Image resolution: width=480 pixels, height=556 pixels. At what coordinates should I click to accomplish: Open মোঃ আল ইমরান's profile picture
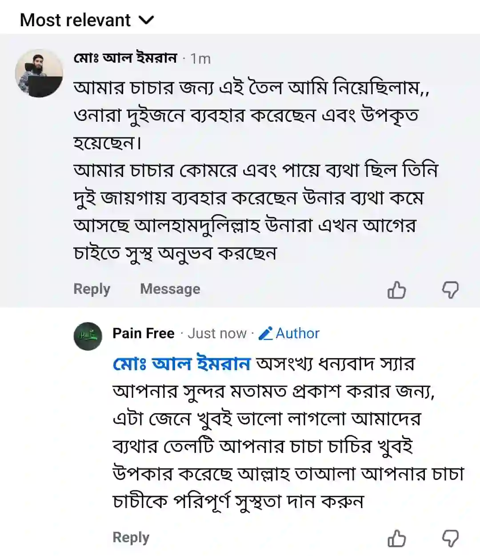point(39,73)
